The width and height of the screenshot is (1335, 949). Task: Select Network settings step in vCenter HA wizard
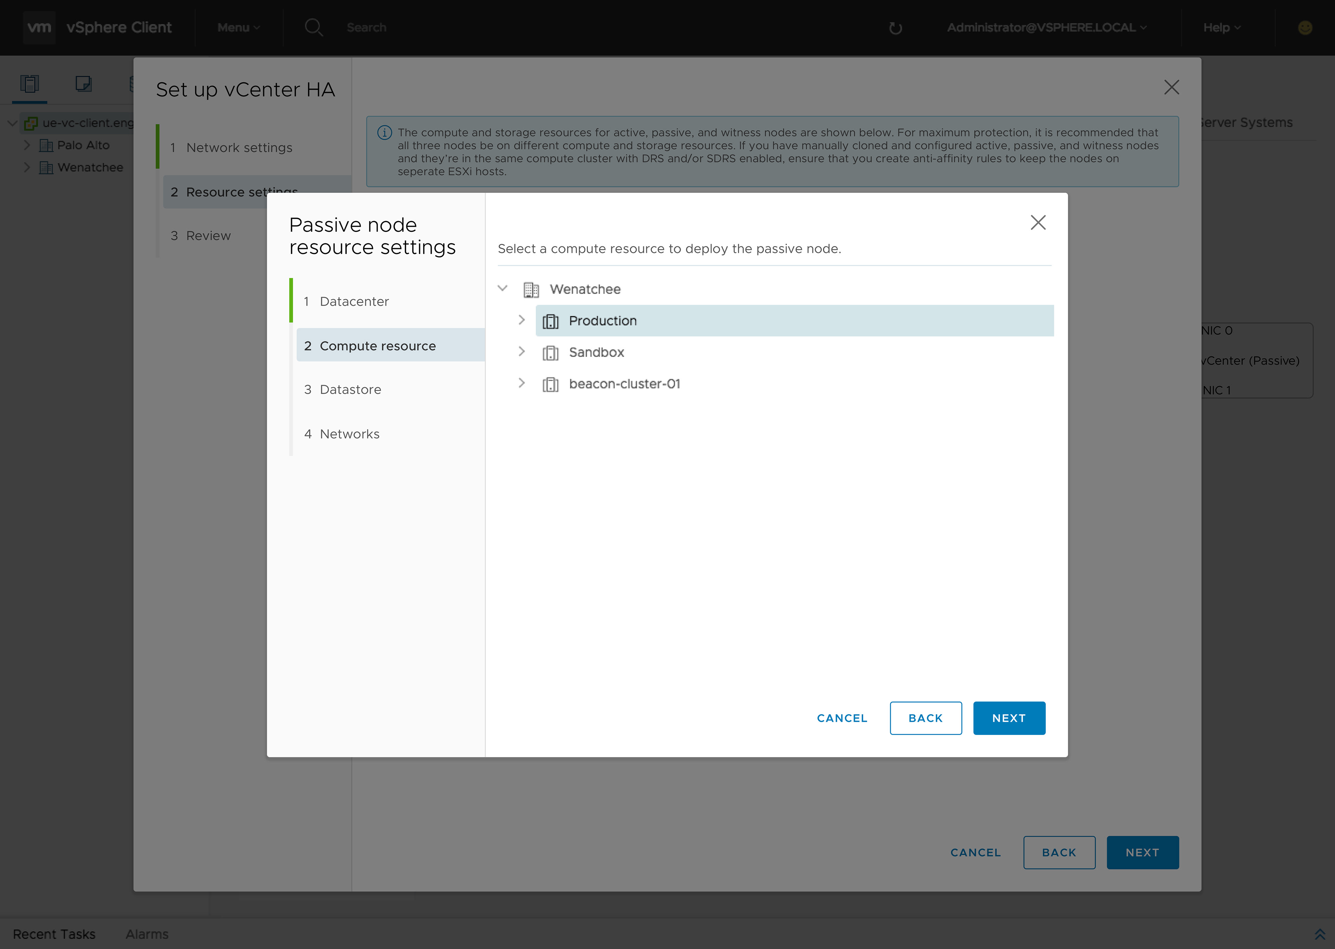click(x=232, y=148)
